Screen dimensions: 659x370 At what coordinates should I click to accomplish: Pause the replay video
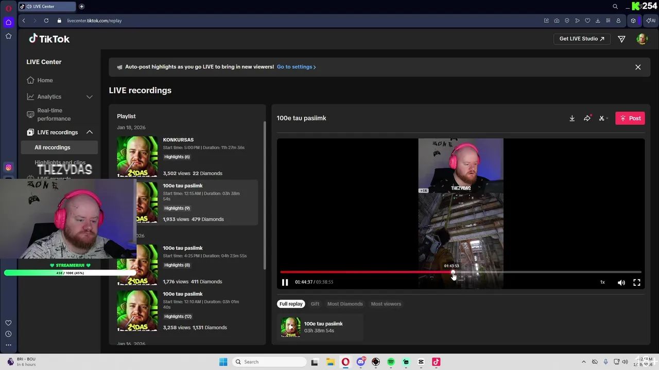[285, 282]
